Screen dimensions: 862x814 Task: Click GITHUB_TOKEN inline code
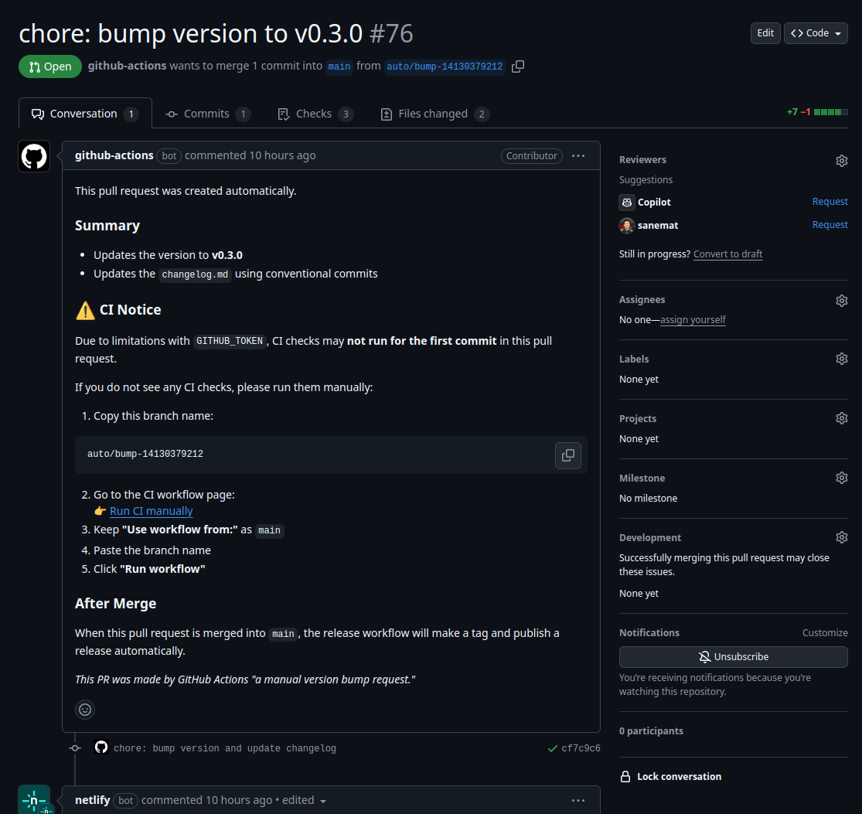coord(230,342)
